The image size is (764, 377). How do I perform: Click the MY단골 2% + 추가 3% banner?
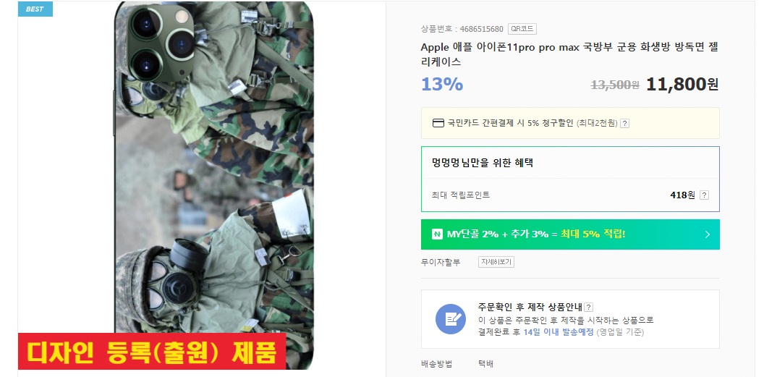[570, 234]
